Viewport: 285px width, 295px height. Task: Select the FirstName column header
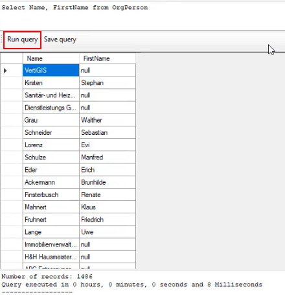tap(108, 58)
